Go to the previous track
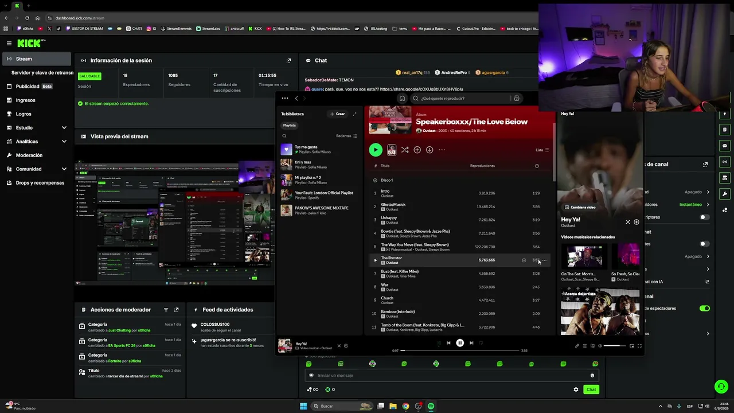734x413 pixels. (x=448, y=343)
